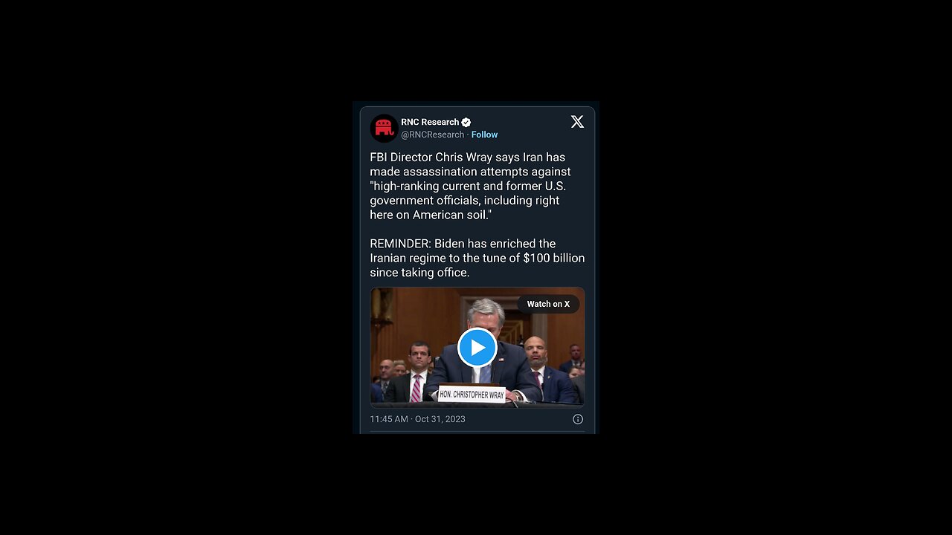Open the RNC elephant profile avatar
The image size is (952, 535).
[384, 128]
